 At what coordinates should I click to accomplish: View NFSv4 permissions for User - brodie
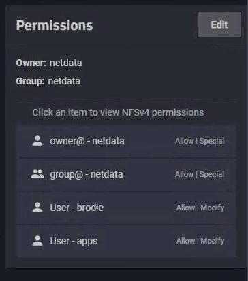tap(126, 208)
